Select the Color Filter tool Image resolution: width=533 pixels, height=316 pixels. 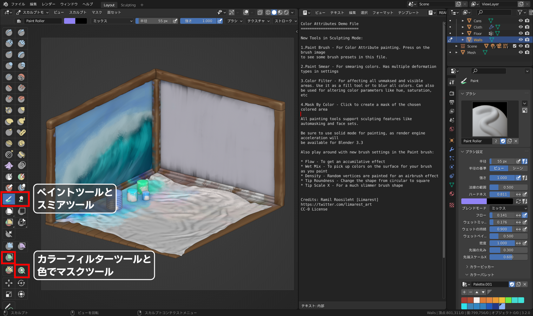(8, 258)
